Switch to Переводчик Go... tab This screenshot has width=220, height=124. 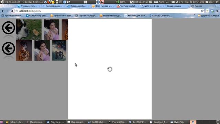pos(78,6)
